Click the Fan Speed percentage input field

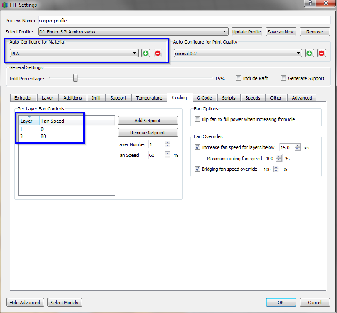tap(157, 155)
